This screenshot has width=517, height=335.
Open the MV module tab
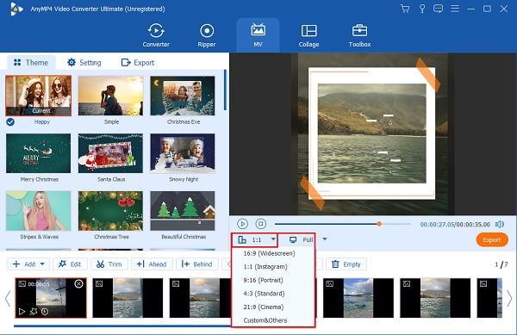point(258,35)
